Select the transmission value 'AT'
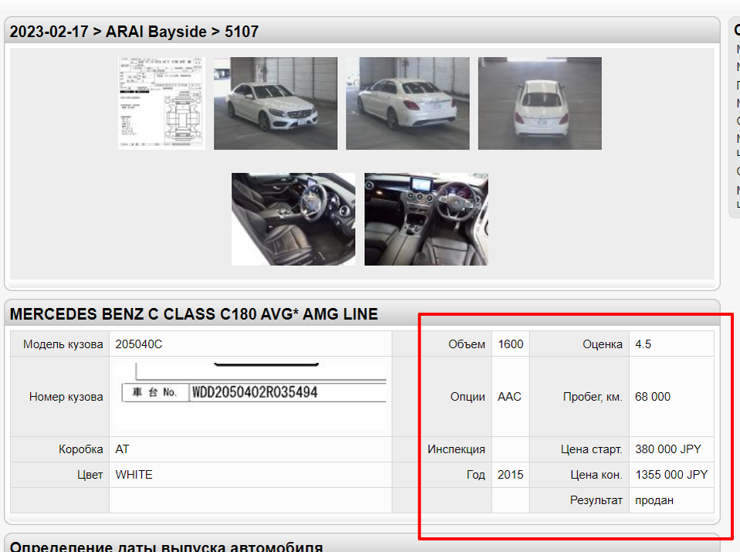Image resolution: width=740 pixels, height=552 pixels. (122, 449)
